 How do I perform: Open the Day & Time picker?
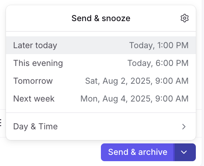coord(101,126)
